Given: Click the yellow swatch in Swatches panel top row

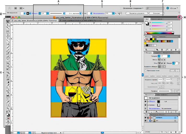Looking at the screenshot, I should click(x=153, y=39).
